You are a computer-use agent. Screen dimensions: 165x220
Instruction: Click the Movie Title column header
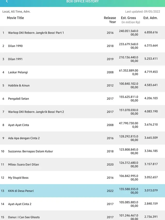[15, 18]
